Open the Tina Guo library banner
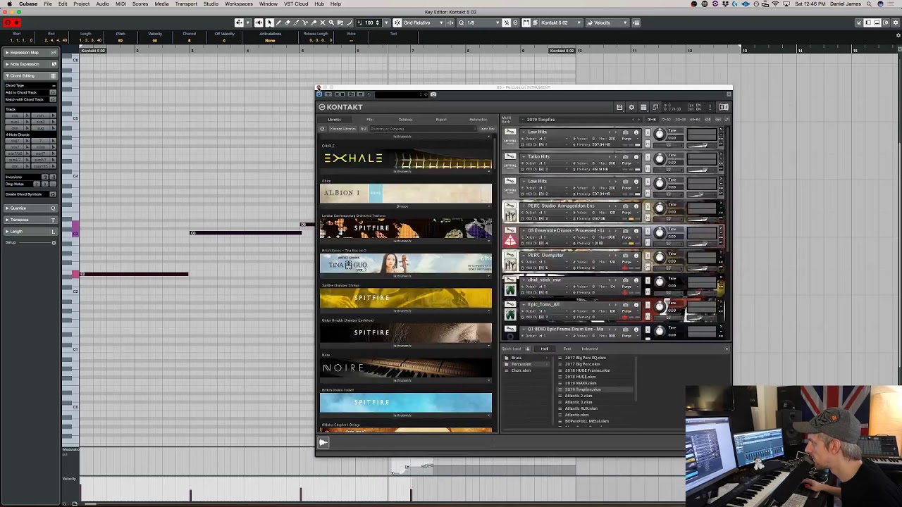The height and width of the screenshot is (507, 902). [x=406, y=263]
